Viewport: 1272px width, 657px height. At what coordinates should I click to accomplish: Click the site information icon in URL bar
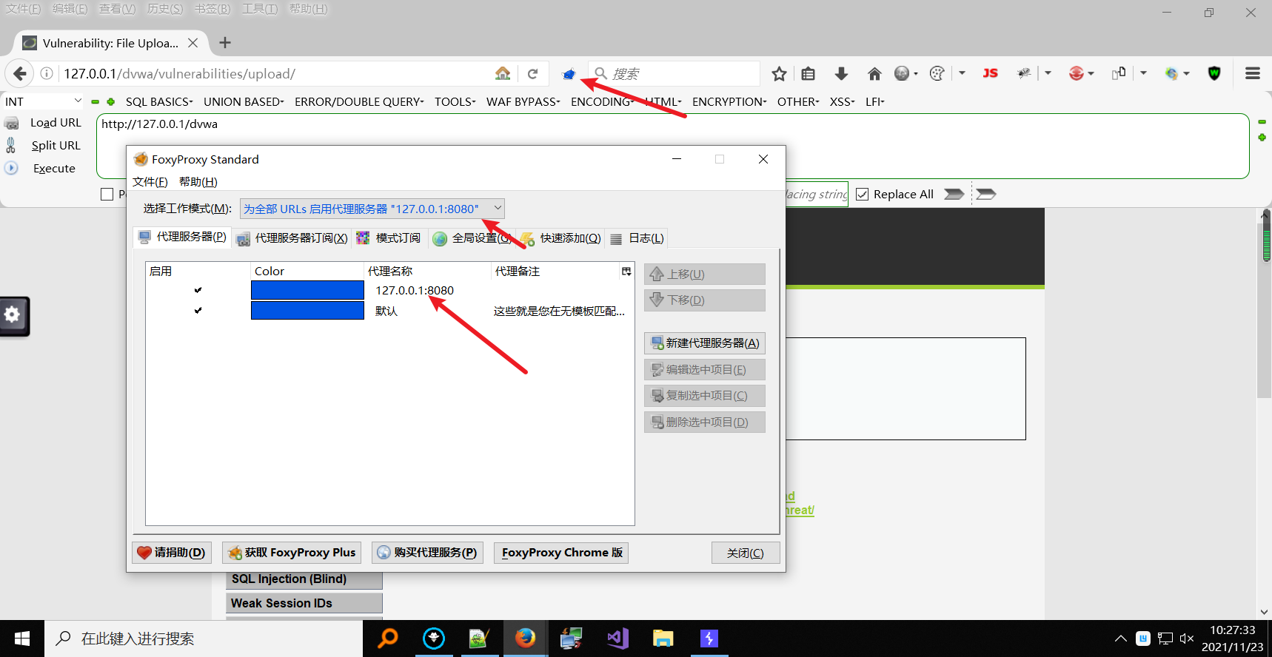coord(47,73)
